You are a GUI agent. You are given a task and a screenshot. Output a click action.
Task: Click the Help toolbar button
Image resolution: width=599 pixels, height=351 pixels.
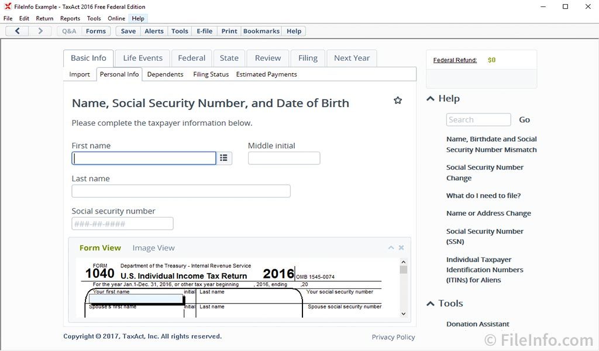(x=294, y=31)
